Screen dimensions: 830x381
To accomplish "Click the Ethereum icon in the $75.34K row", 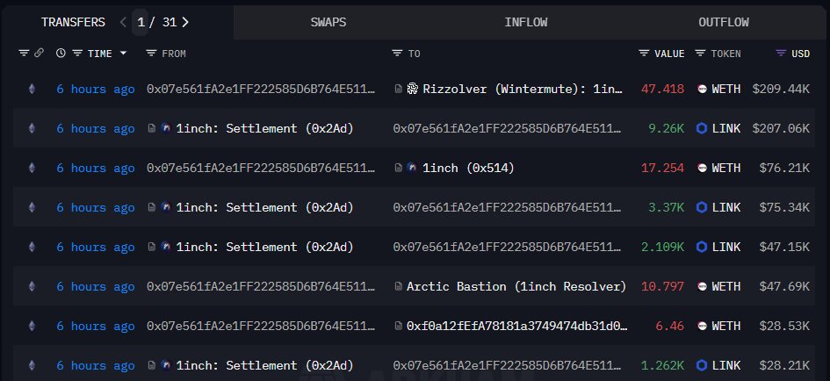I will pyautogui.click(x=32, y=207).
